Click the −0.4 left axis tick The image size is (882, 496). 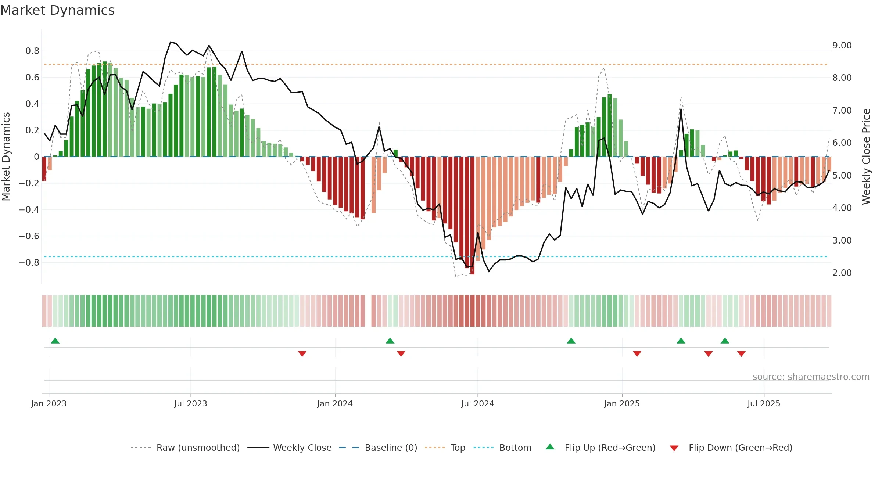(x=29, y=209)
